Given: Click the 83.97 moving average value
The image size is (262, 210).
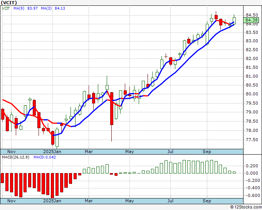Looking at the screenshot, I should tap(32, 8).
